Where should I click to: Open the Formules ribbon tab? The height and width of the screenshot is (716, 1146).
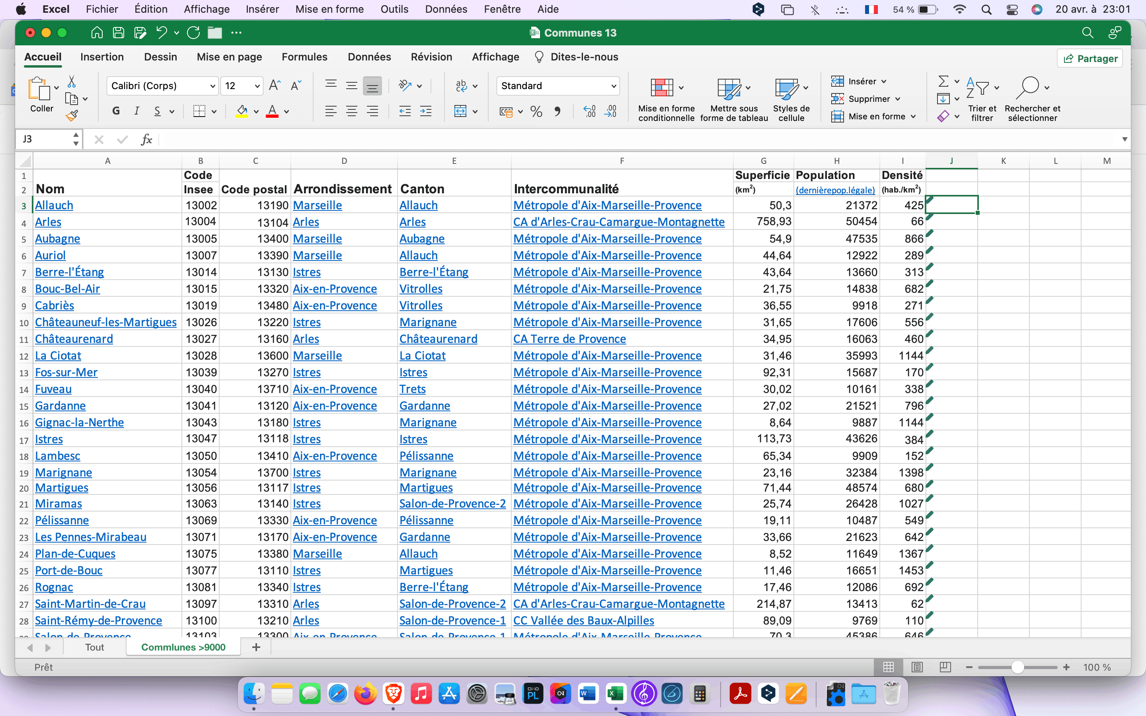click(x=304, y=57)
